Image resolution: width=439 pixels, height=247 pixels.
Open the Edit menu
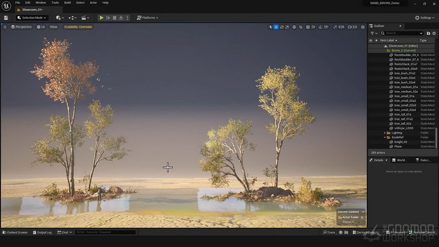pos(28,3)
